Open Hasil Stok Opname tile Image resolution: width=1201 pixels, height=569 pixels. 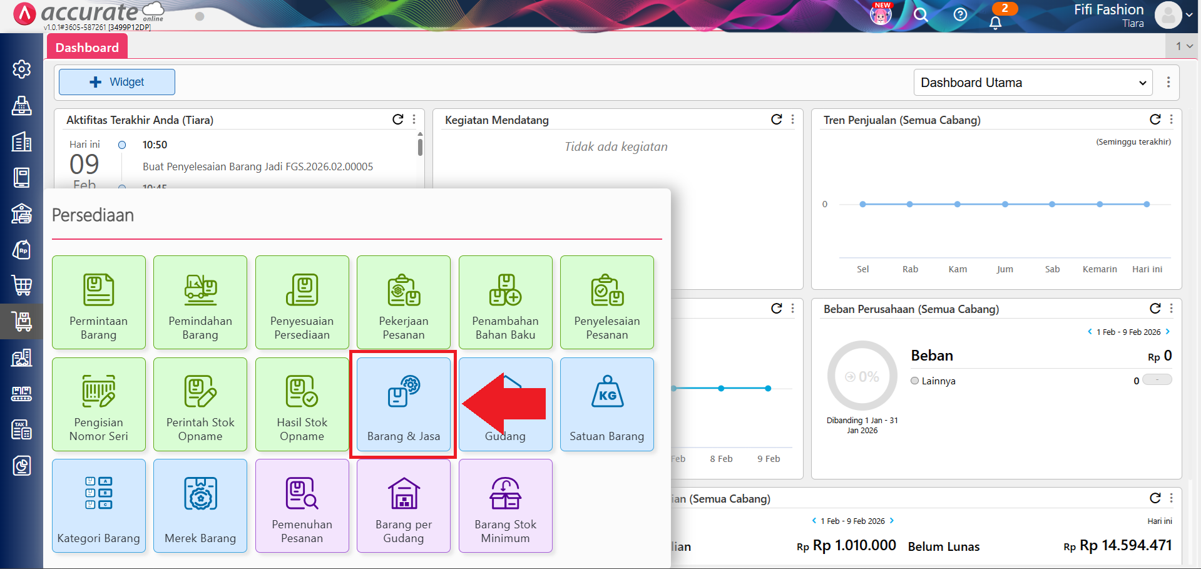point(302,404)
